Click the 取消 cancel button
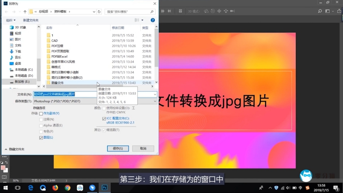The height and width of the screenshot is (193, 343). tap(143, 148)
